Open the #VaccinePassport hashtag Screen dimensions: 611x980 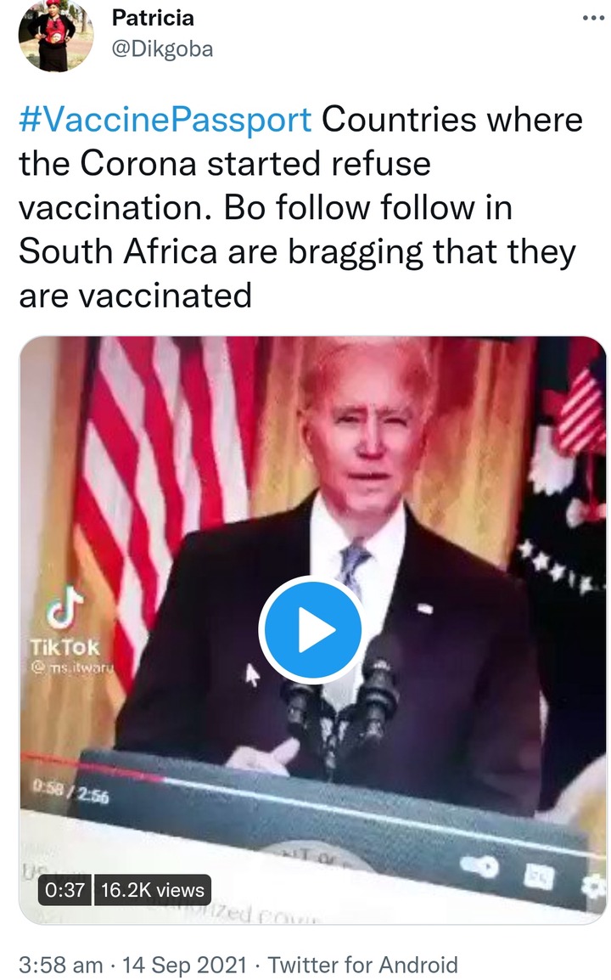[165, 120]
